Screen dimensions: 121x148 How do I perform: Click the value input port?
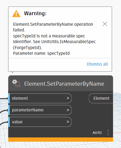click(x=40, y=122)
